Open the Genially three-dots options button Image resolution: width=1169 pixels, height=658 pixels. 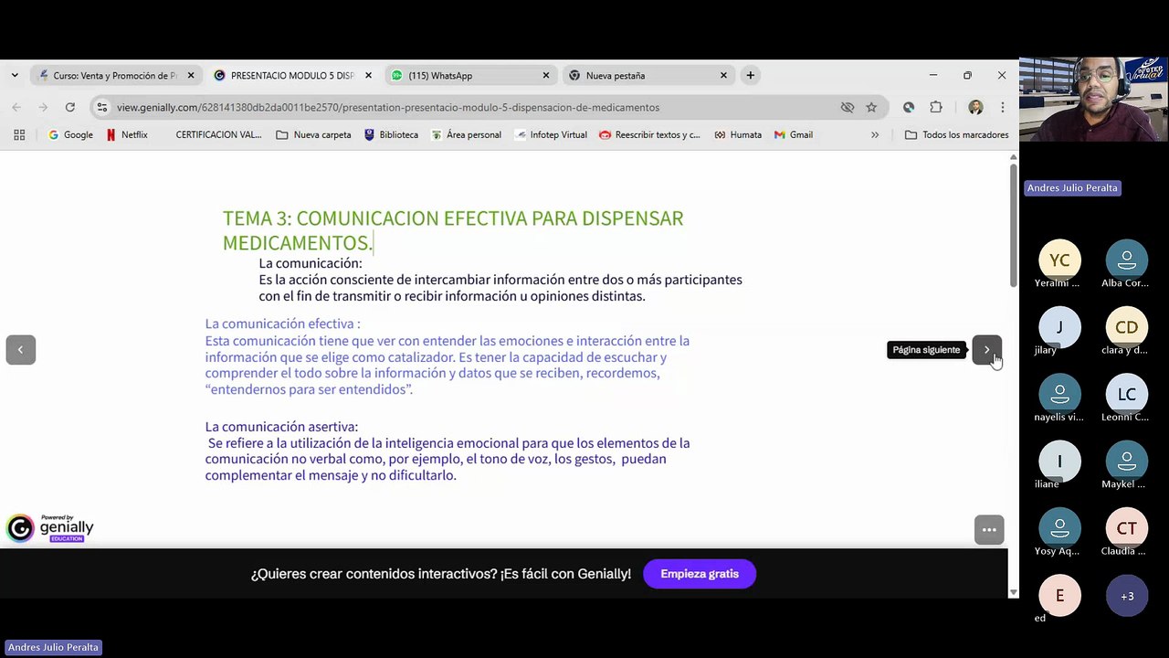(x=988, y=530)
